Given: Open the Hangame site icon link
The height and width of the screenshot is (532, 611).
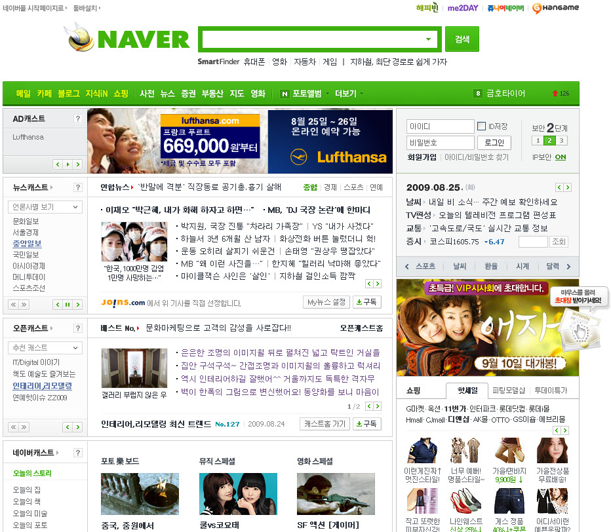Looking at the screenshot, I should click(555, 9).
